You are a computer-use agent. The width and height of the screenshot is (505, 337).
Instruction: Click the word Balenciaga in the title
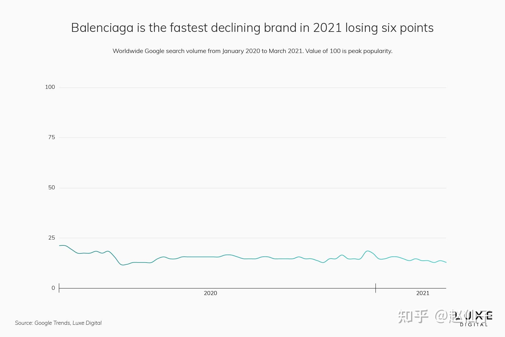click(x=102, y=28)
